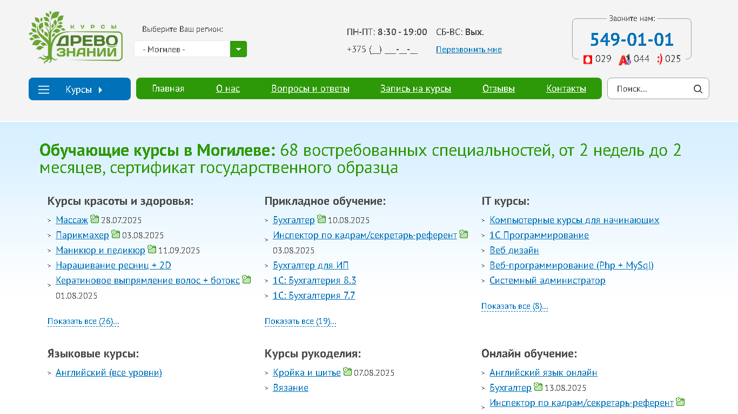Open Компьютерные курсы для начинающих link
Screen dimensions: 738x414
574,220
